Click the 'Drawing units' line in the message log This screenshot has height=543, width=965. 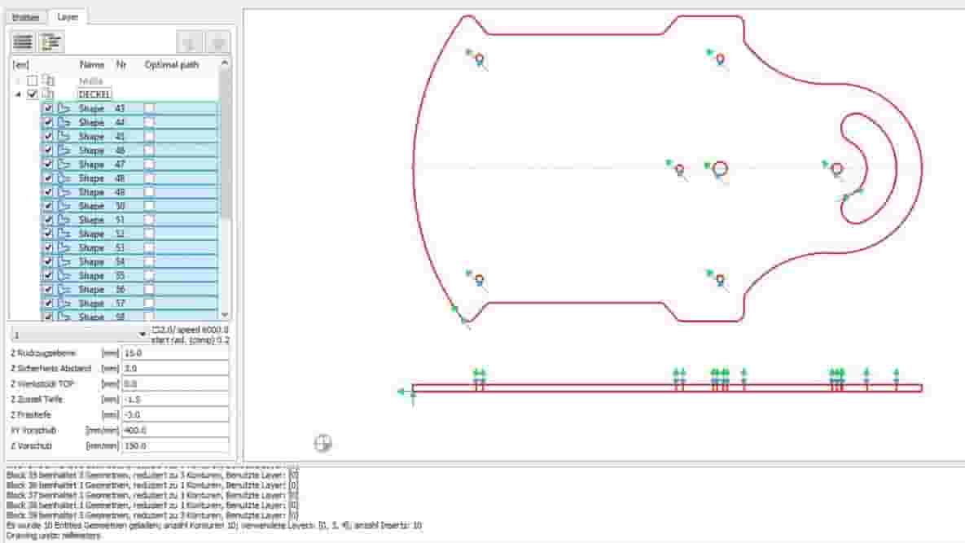[x=54, y=536]
